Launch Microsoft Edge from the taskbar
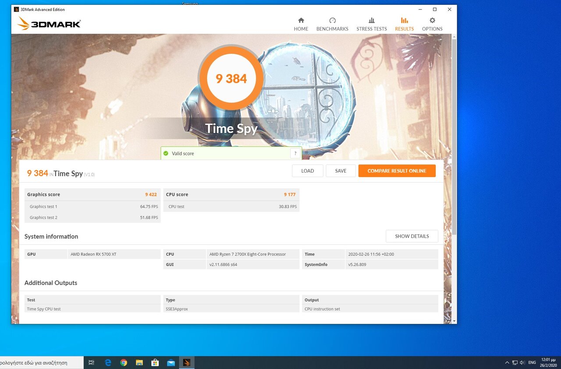 [108, 362]
